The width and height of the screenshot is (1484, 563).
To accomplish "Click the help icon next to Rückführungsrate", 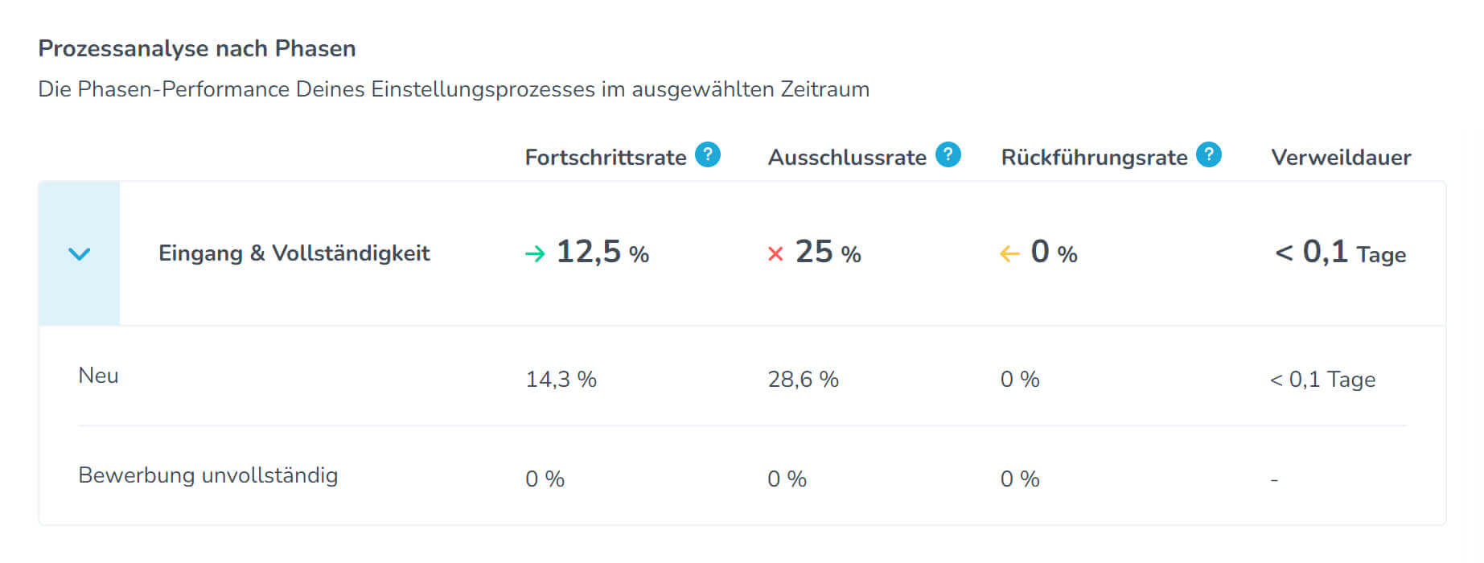I will (x=1208, y=154).
